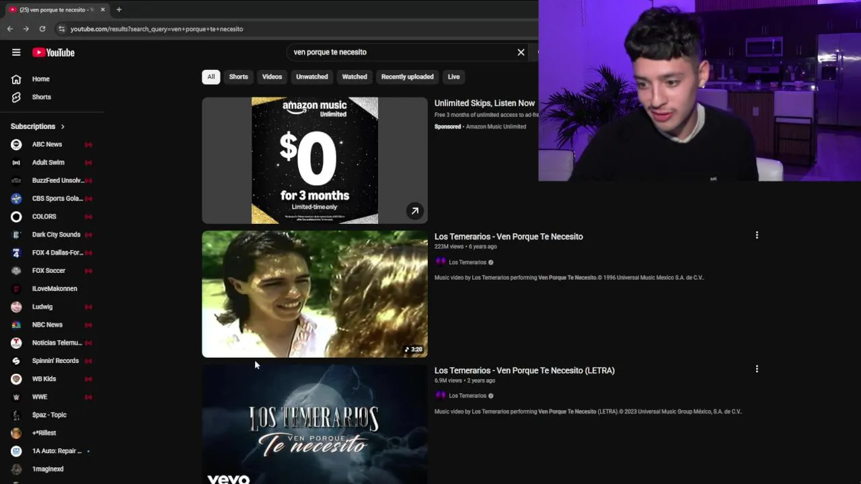Open Los Temerarios channel under first video
861x484 pixels.
[467, 262]
